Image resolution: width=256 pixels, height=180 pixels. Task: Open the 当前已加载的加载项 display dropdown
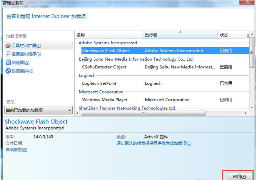pos(38,111)
